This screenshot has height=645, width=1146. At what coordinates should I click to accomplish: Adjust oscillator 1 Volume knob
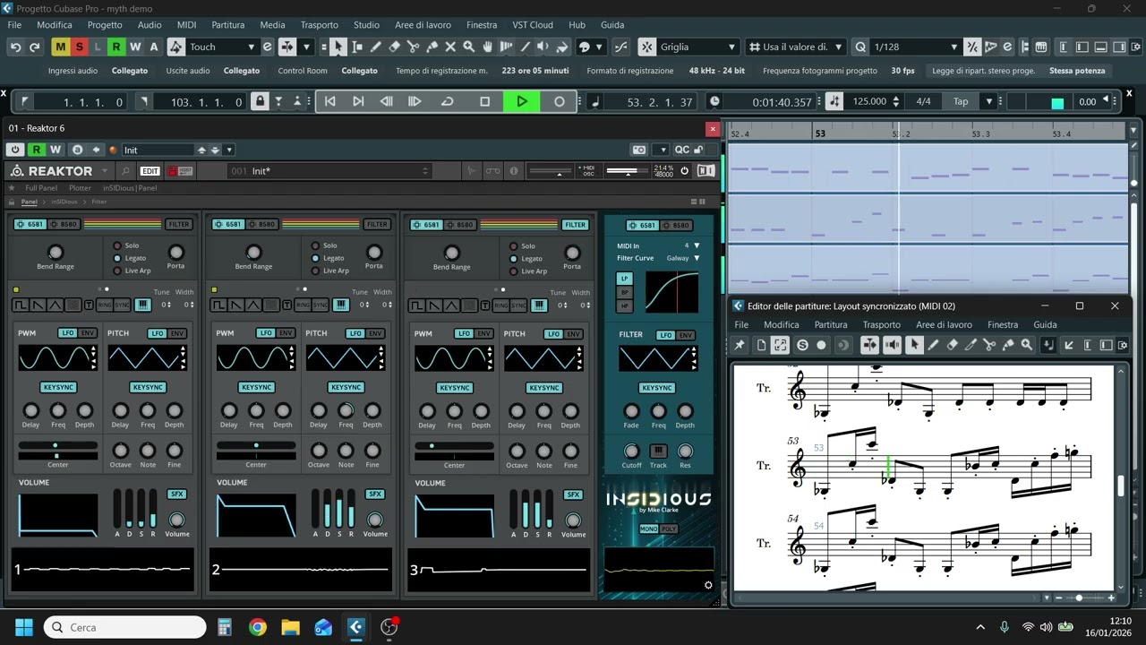coord(176,520)
